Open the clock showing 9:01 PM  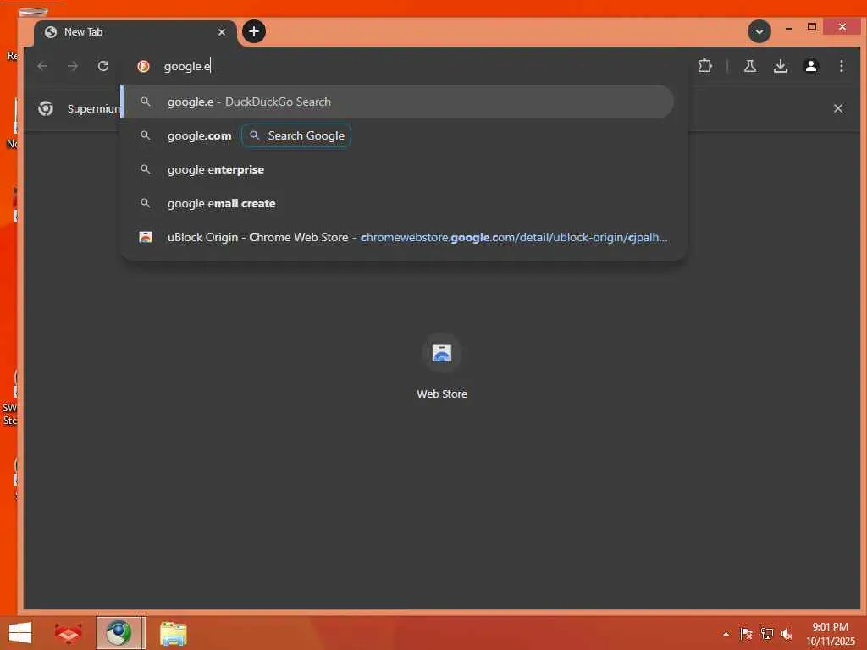[830, 634]
